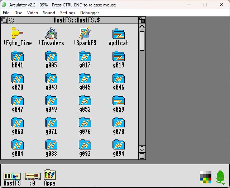
Task: Click the HostFS::HostFS.$ title bar
Action: pyautogui.click(x=77, y=20)
